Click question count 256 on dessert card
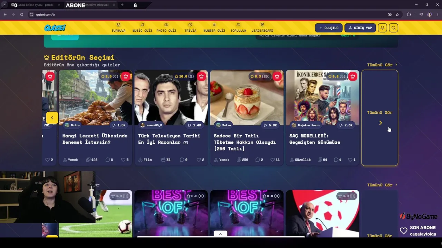The image size is (442, 248). [243, 160]
